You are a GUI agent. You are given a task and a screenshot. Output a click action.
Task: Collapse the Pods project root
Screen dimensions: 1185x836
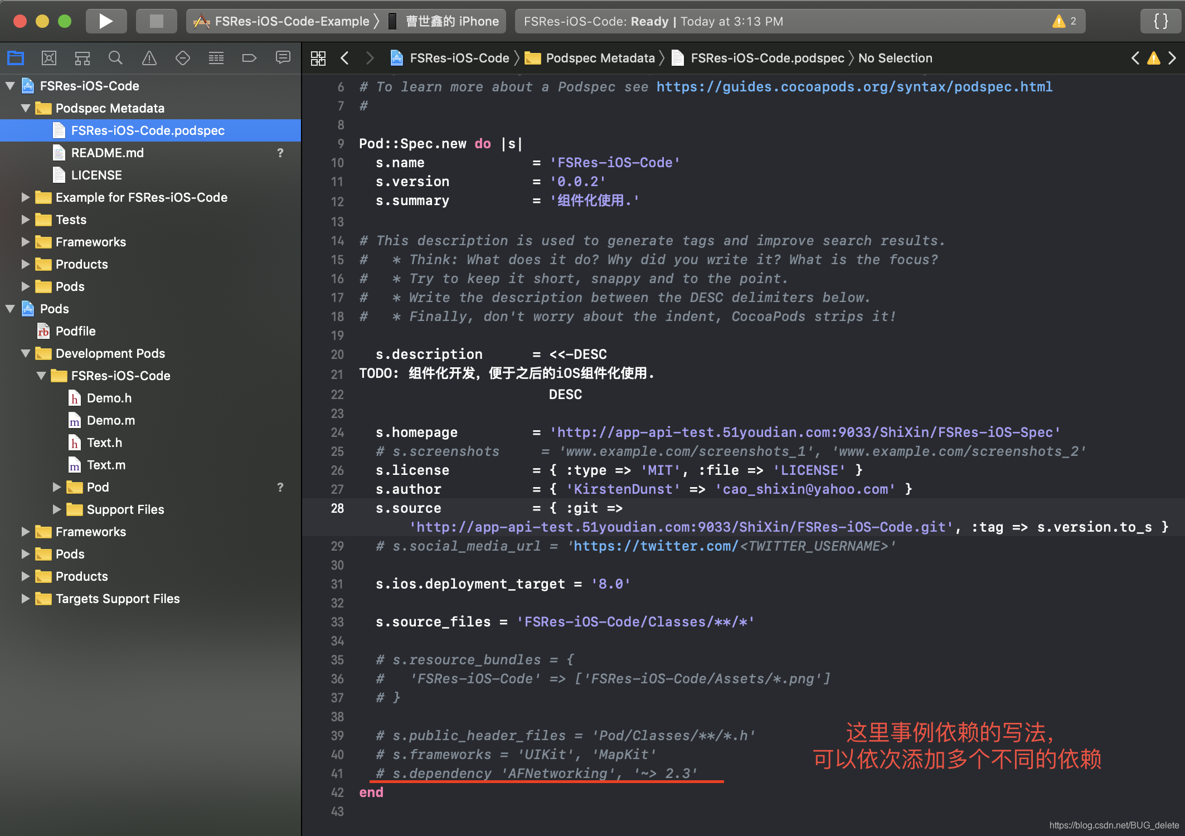click(x=10, y=309)
